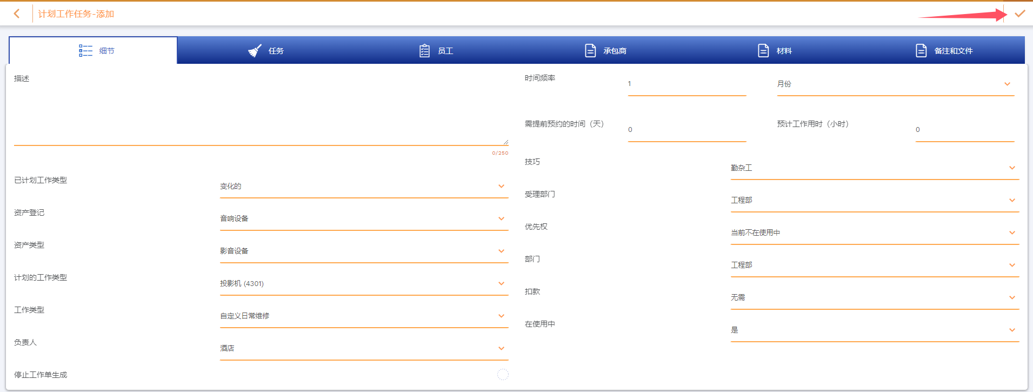This screenshot has width=1033, height=392.
Task: Open the 承包商 tab
Action: coord(605,50)
